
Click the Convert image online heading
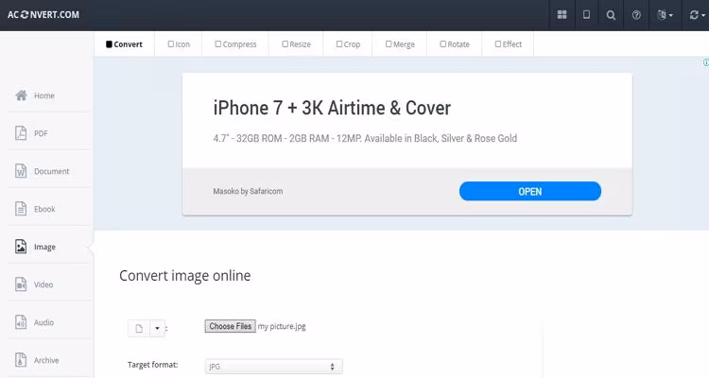pos(185,275)
